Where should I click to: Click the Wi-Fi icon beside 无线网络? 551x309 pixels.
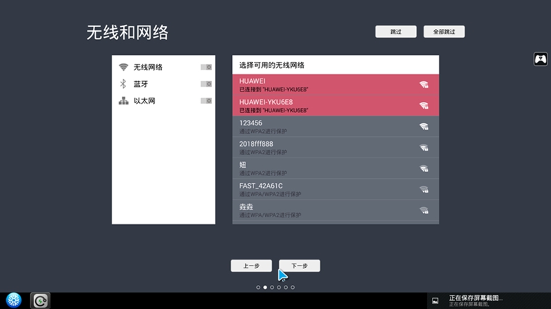click(123, 67)
